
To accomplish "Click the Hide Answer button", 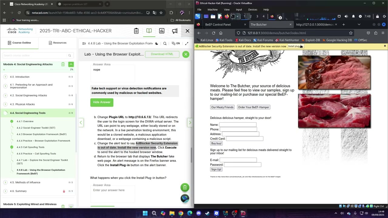I will pos(102,102).
